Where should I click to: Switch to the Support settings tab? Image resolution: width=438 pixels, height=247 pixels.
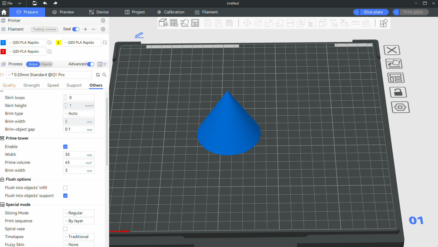(x=74, y=85)
